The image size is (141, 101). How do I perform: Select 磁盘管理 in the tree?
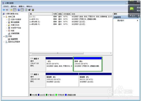pyautogui.click(x=13, y=39)
